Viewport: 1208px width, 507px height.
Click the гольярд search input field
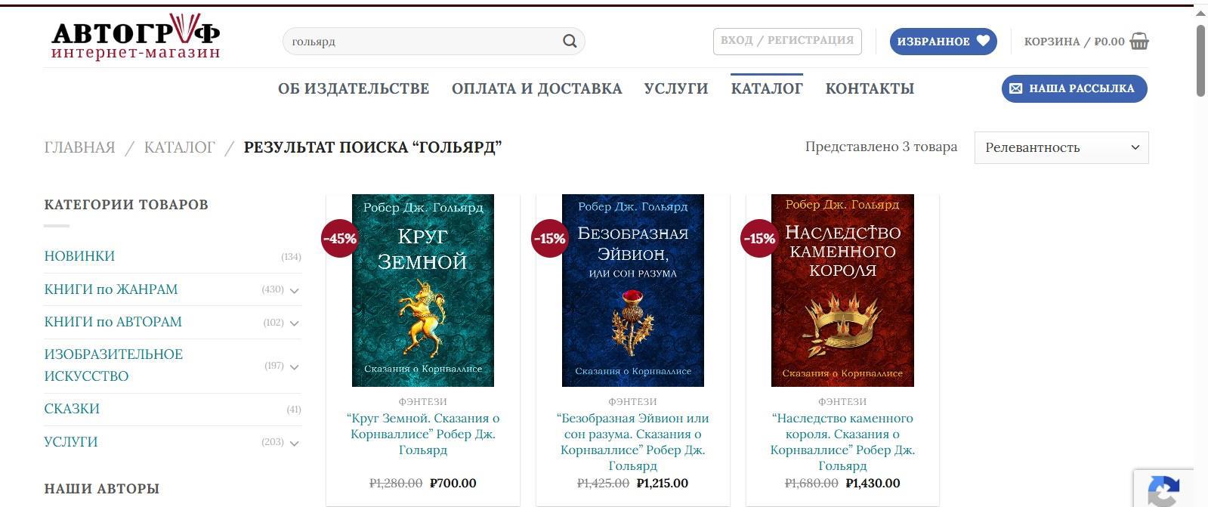click(423, 41)
